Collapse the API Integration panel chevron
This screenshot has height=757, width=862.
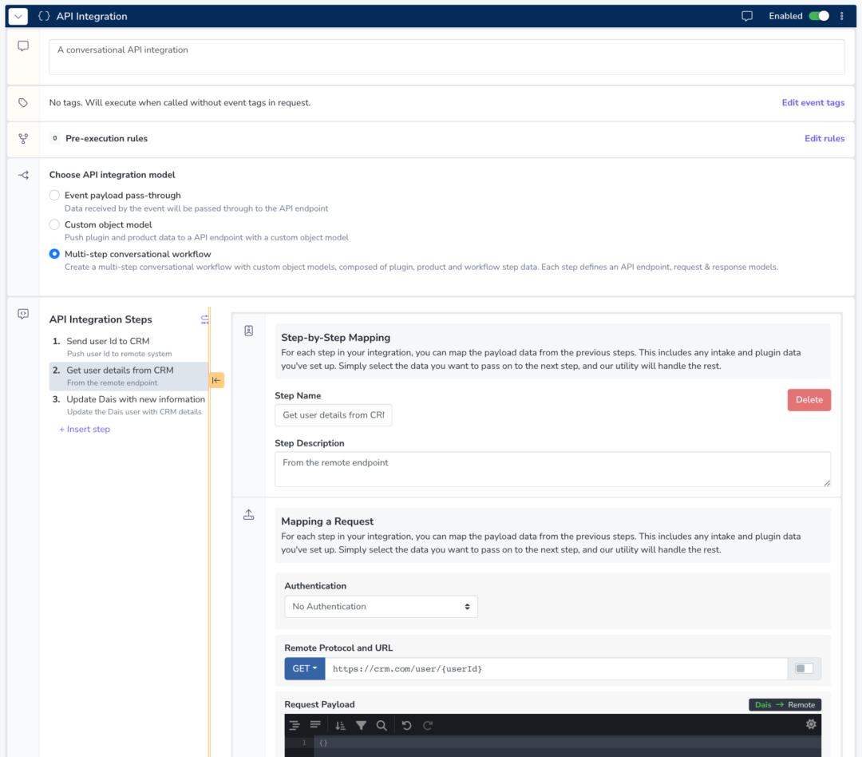18,16
